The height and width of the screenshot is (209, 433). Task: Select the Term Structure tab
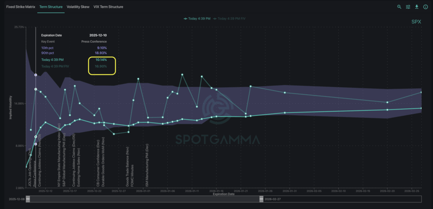(51, 7)
